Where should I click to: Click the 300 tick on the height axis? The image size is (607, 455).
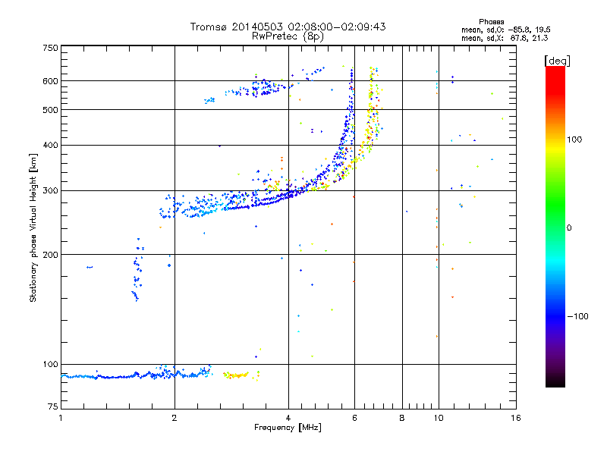tap(50, 190)
